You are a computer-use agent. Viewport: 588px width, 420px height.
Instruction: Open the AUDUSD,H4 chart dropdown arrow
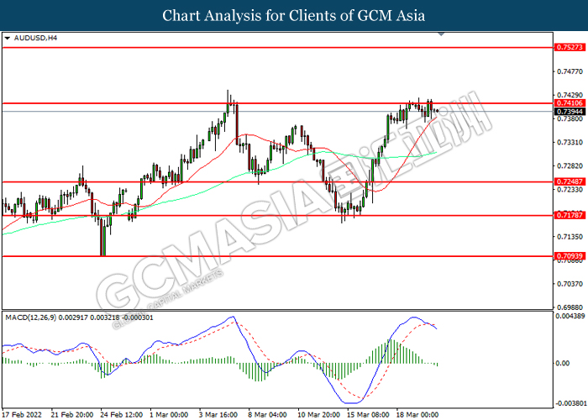7,39
